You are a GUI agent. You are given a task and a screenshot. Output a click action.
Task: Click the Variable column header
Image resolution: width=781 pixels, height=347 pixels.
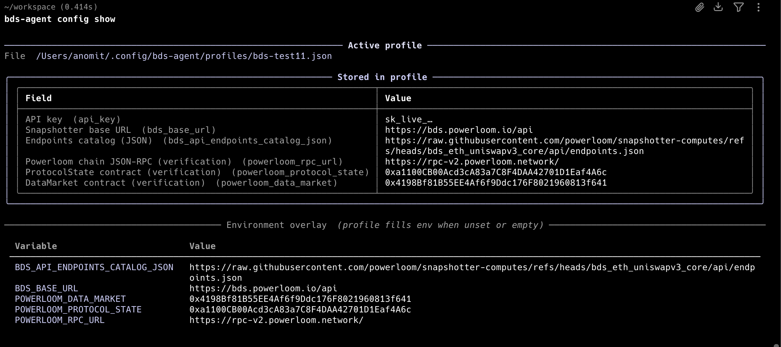[x=36, y=246]
